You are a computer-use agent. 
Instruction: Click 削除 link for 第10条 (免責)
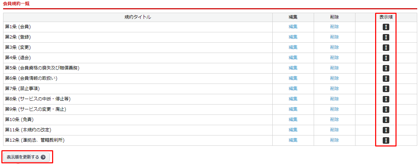pyautogui.click(x=334, y=120)
